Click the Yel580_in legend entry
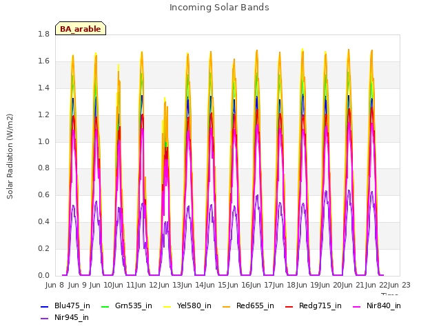Image resolution: width=441 pixels, height=331 pixels. pos(187,305)
